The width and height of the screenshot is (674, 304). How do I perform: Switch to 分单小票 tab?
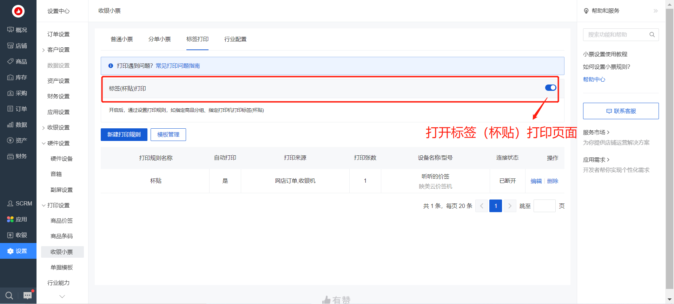click(x=159, y=39)
